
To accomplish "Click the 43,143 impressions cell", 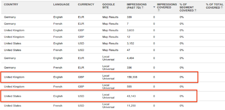I will (131, 96).
